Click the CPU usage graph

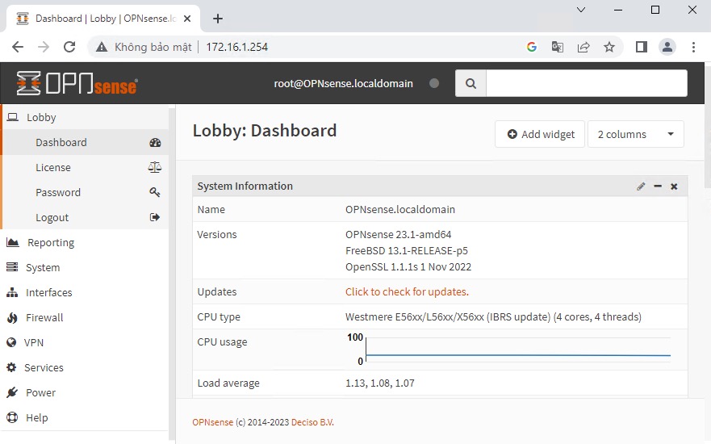[x=517, y=350]
